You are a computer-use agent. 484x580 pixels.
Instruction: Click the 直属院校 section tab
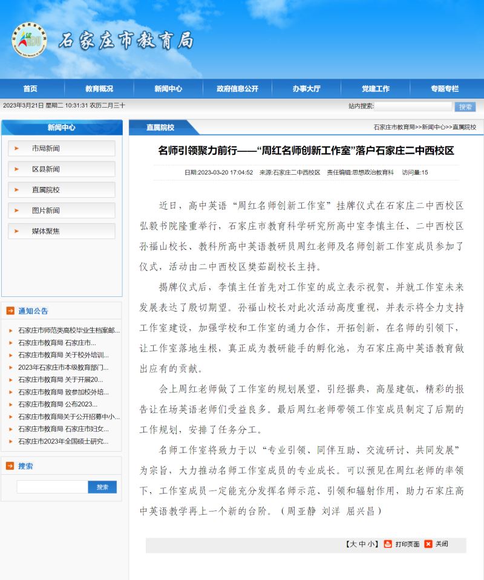click(160, 127)
